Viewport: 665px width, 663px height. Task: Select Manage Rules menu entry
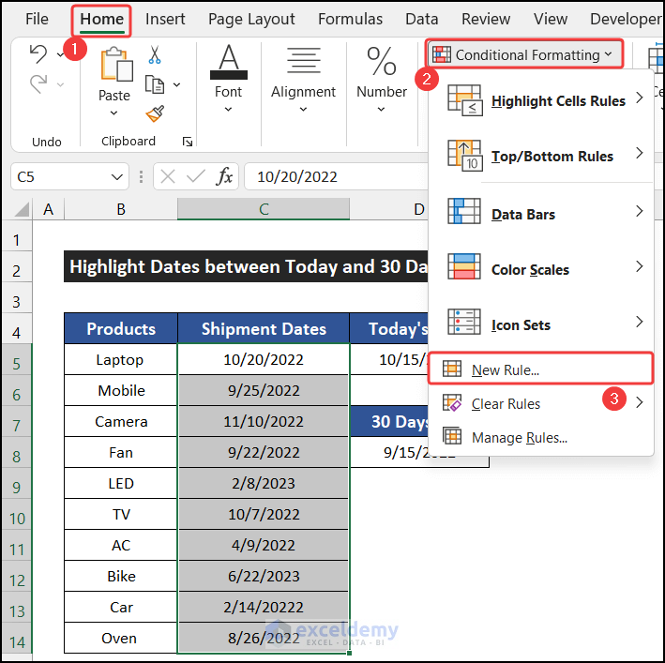click(x=519, y=437)
